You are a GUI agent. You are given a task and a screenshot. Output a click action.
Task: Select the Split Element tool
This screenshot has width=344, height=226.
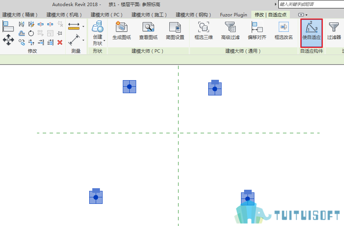pos(40,24)
